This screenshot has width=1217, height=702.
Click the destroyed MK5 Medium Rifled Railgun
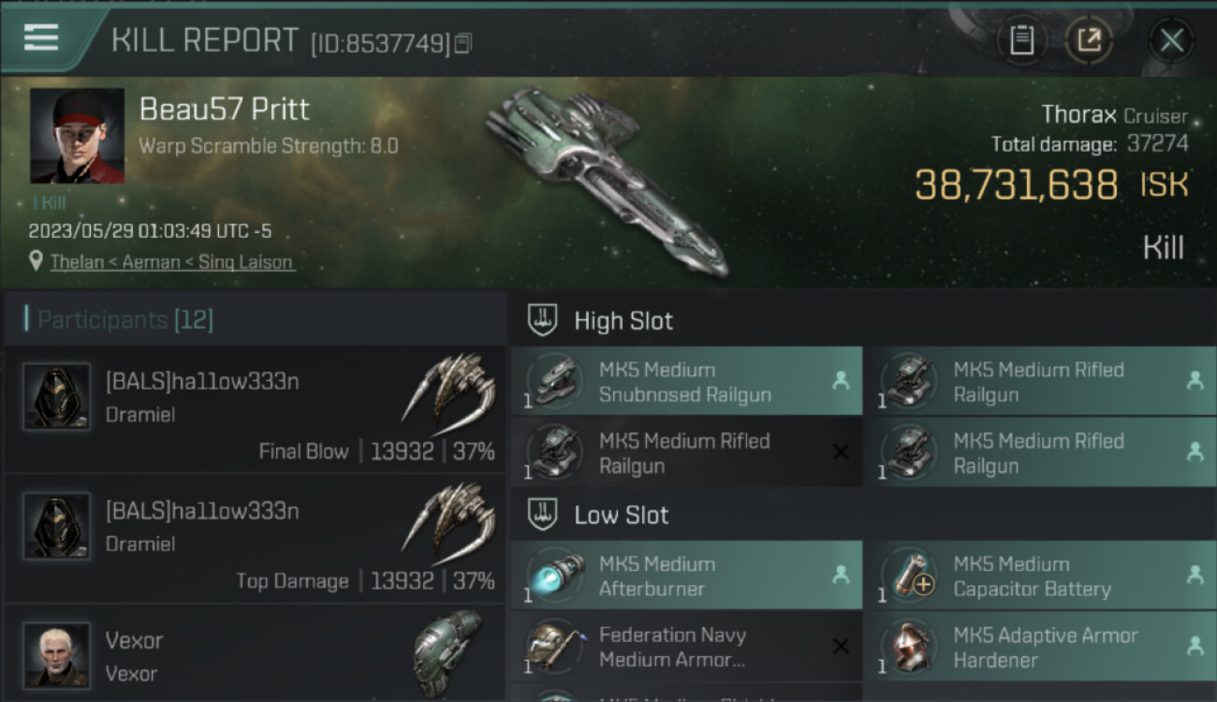[x=685, y=452]
